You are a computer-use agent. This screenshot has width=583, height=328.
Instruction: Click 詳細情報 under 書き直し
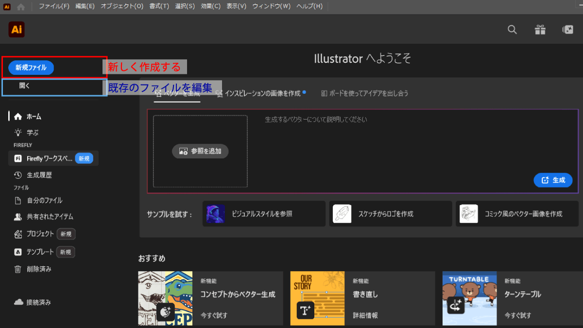pos(365,315)
